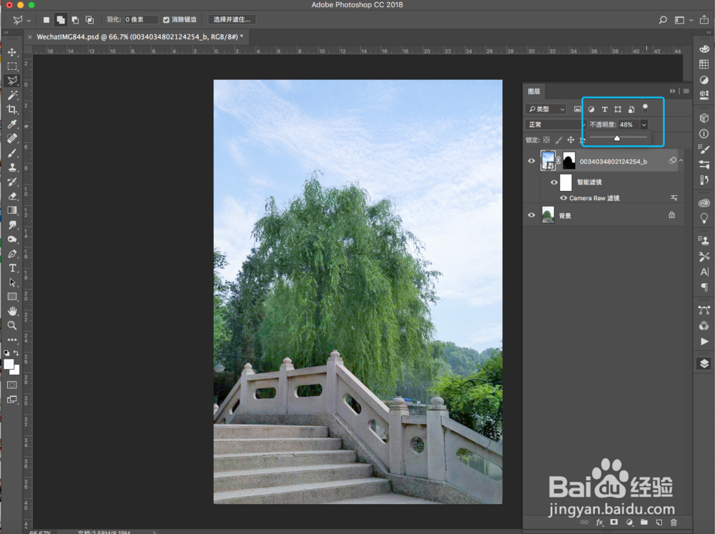Select the Crop tool
The image size is (715, 534).
tap(12, 109)
